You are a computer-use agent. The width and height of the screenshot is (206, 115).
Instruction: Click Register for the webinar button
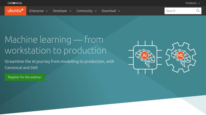25,77
